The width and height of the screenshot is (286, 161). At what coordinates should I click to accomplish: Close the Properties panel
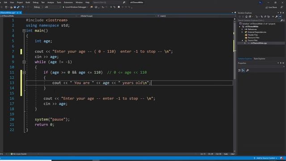[x=283, y=63]
